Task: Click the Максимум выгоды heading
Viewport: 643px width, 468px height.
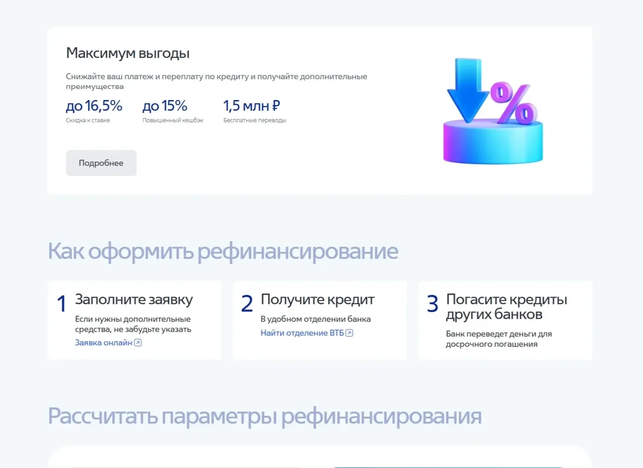Action: click(x=128, y=53)
